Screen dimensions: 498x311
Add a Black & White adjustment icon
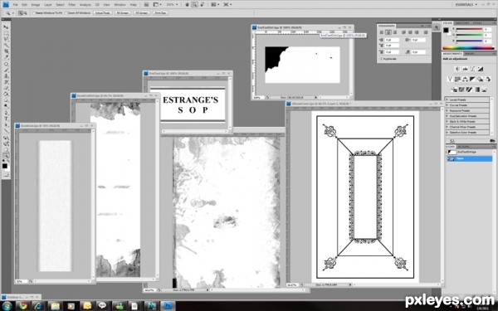tap(472, 79)
